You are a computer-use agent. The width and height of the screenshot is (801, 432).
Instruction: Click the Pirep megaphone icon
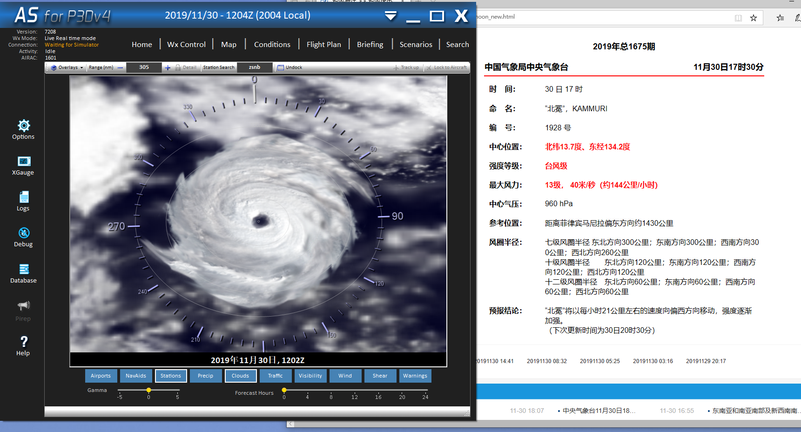tap(24, 306)
